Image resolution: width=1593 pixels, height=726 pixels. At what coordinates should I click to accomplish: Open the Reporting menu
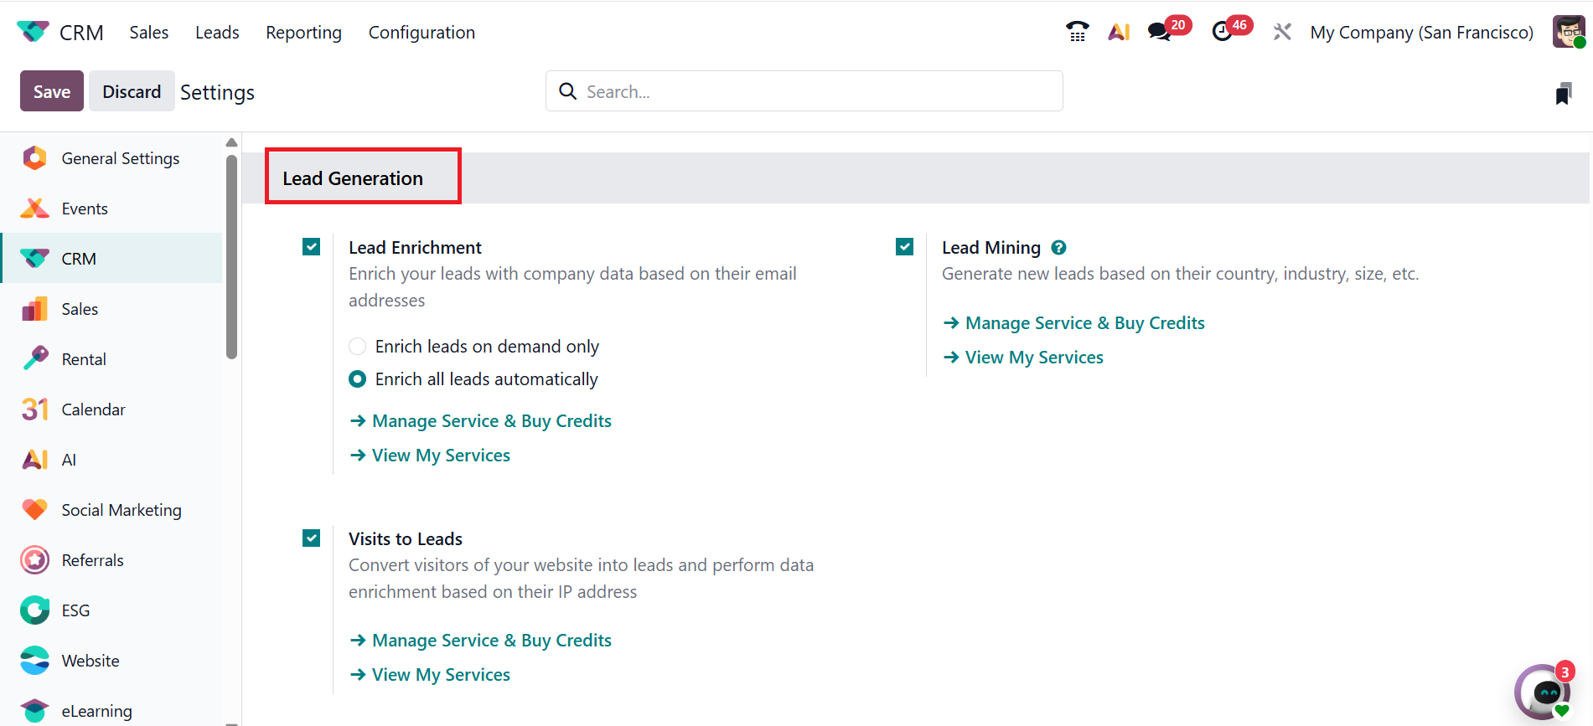pyautogui.click(x=303, y=32)
